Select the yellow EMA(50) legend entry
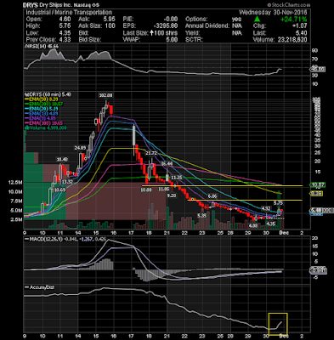334x340 pixels. pos(42,99)
